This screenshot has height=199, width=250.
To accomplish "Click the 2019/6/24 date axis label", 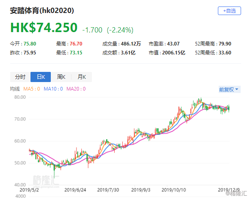I will tap(75, 190).
